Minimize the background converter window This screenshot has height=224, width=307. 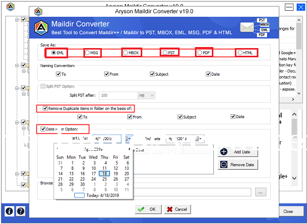289,8
